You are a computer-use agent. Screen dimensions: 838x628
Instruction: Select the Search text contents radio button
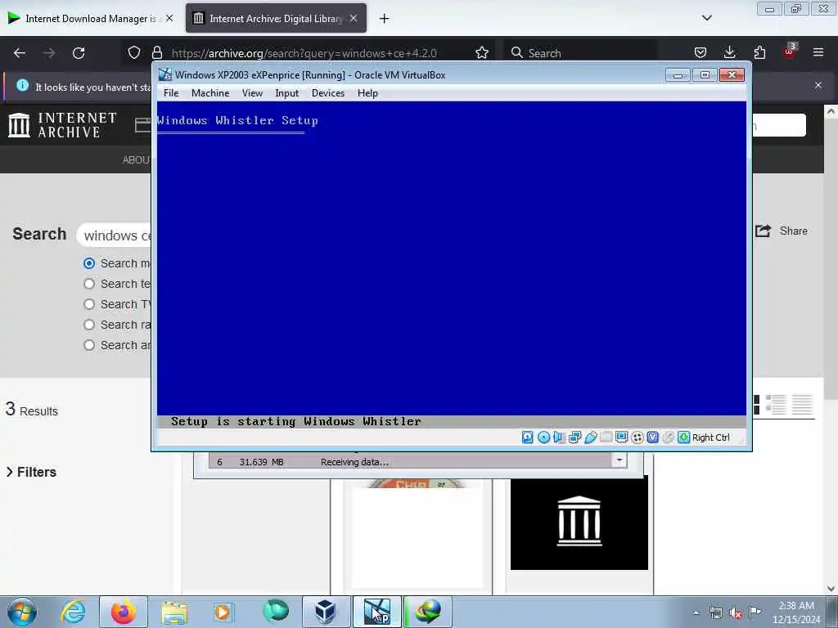pyautogui.click(x=89, y=284)
